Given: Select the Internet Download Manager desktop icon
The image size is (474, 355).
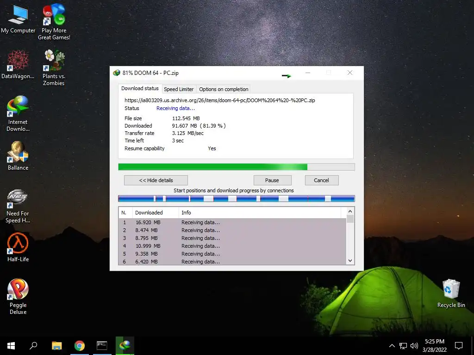Looking at the screenshot, I should (x=18, y=114).
